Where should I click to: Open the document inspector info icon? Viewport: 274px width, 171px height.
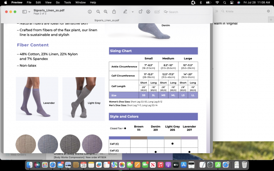tap(90, 12)
